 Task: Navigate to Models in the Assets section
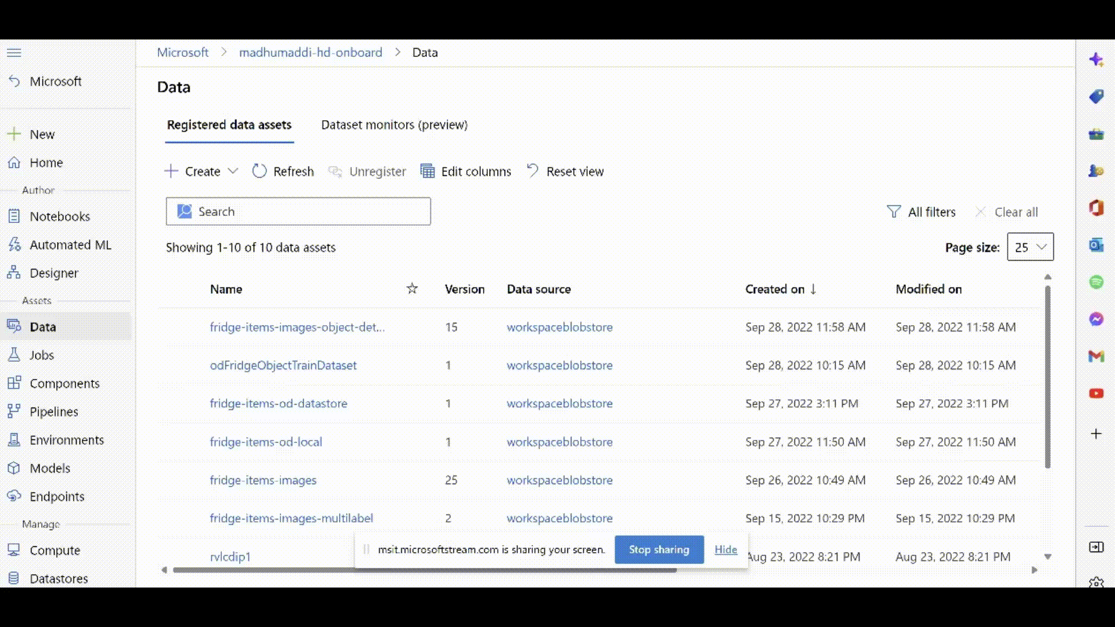pos(50,468)
